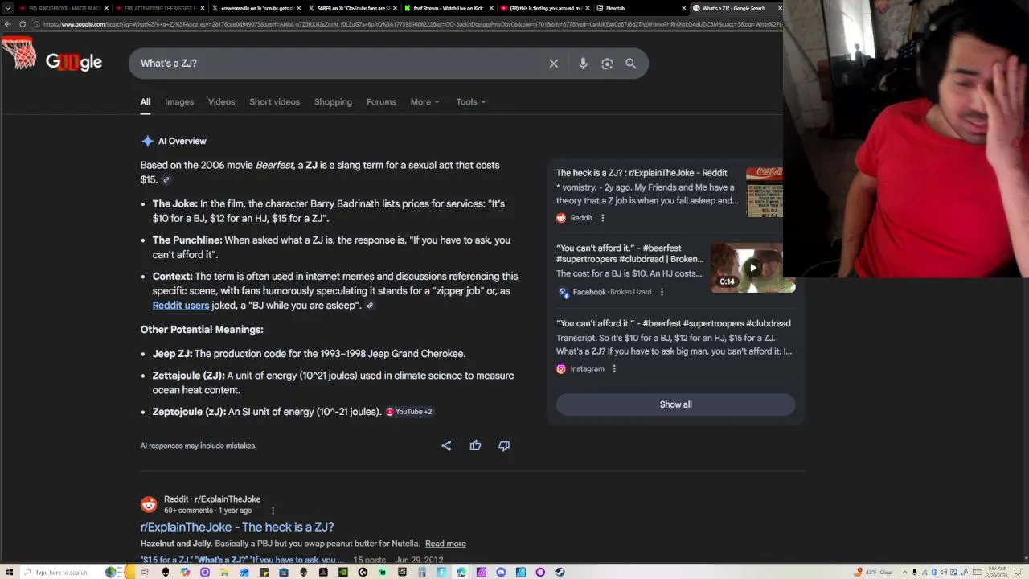1029x579 pixels.
Task: Clear the search box with the X icon
Action: point(554,64)
